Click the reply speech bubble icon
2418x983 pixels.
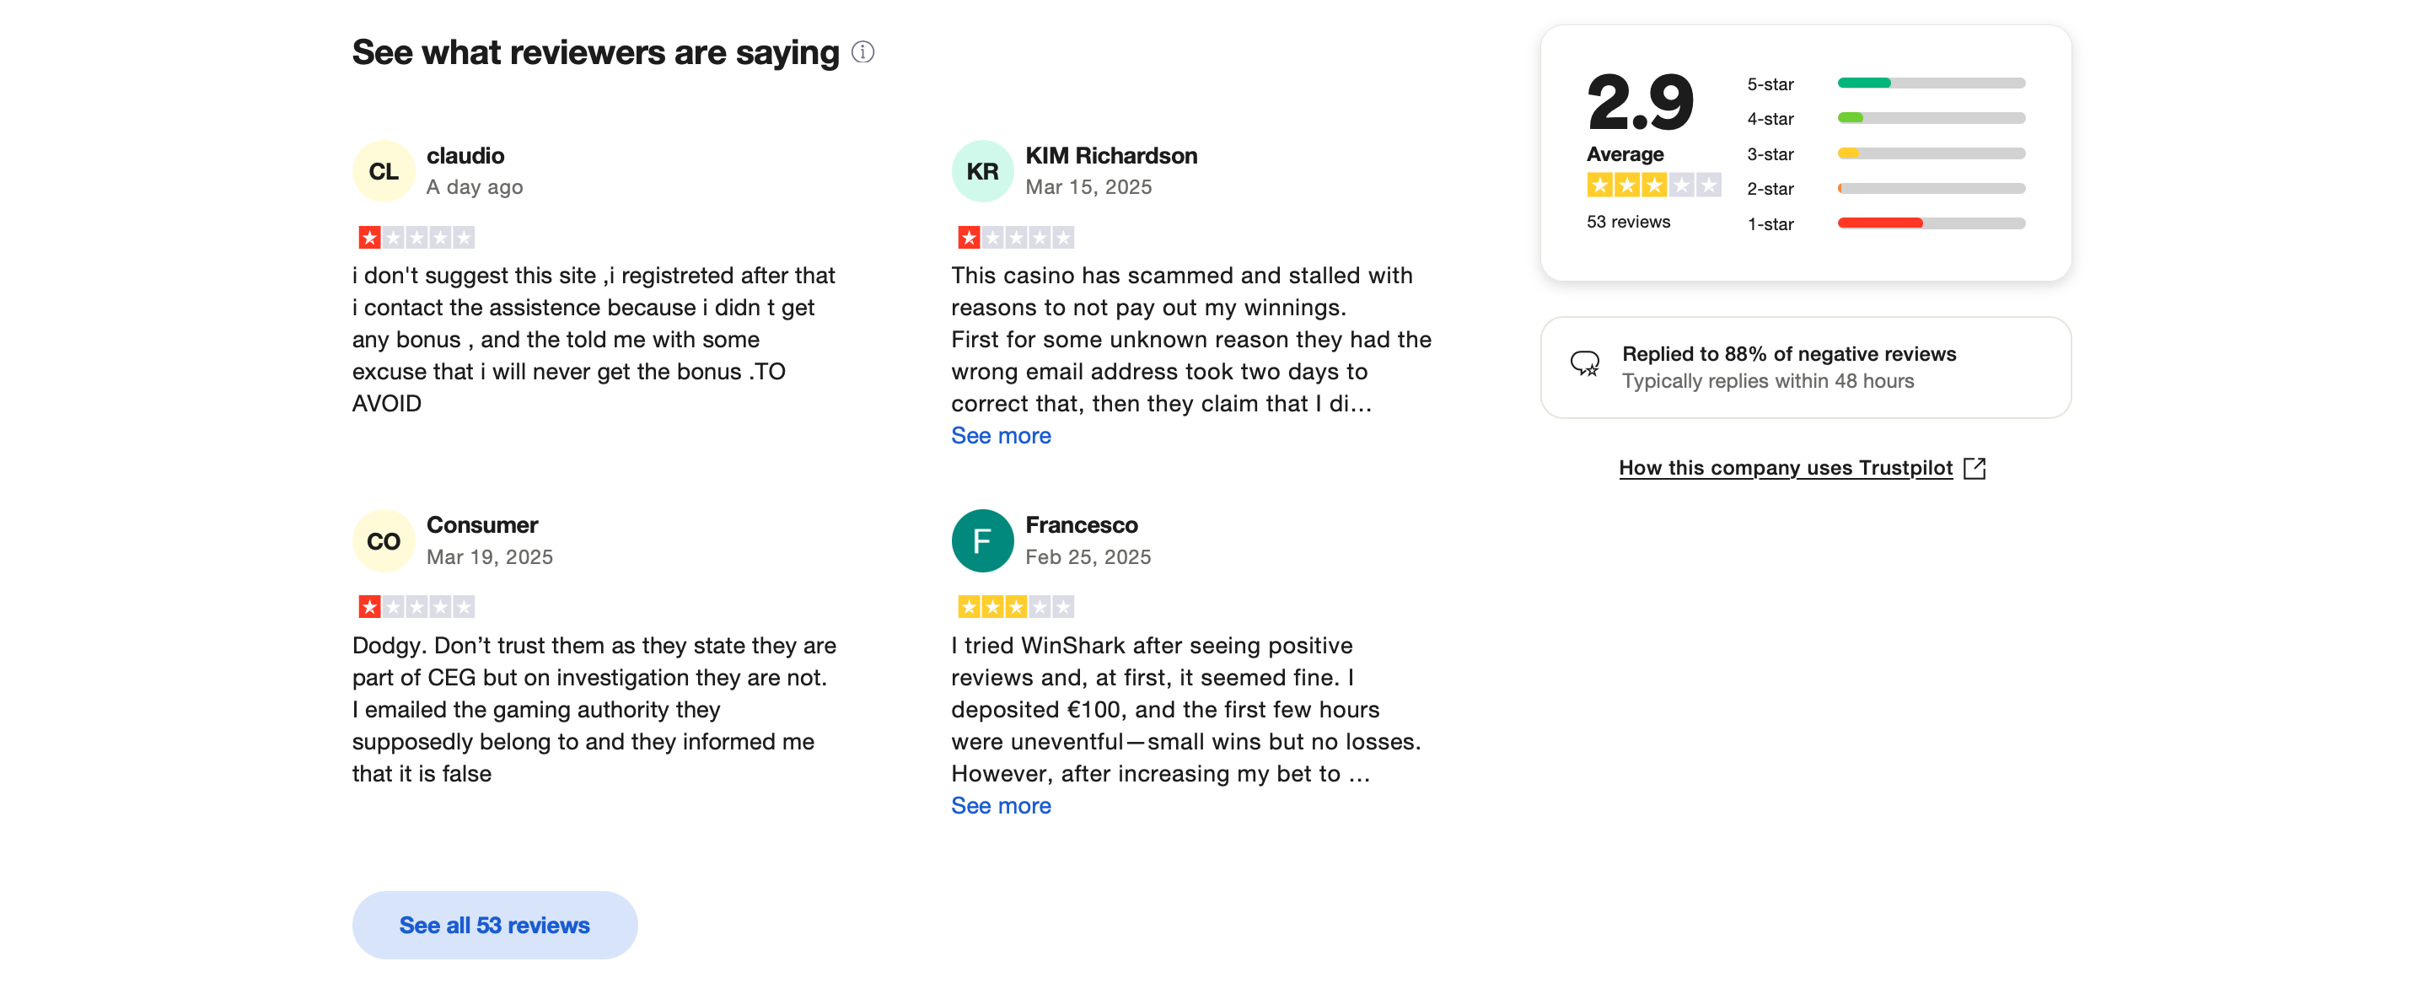coord(1585,363)
